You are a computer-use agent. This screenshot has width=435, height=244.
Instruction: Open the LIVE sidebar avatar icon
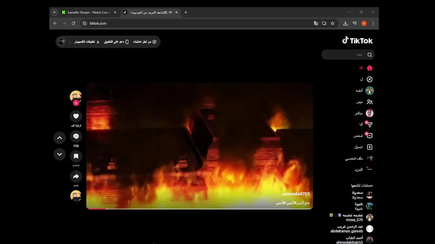[x=370, y=113]
